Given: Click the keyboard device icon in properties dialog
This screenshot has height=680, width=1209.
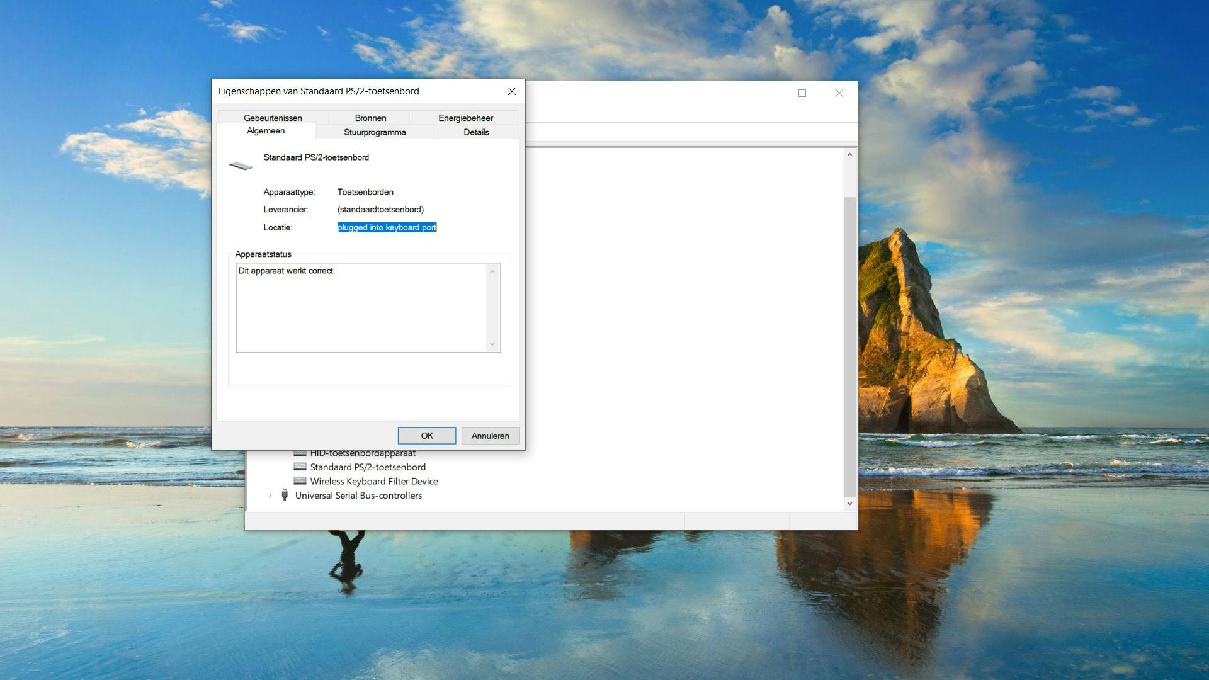Looking at the screenshot, I should [x=241, y=166].
